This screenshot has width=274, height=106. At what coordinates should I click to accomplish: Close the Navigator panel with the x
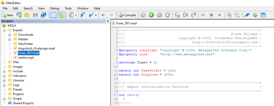108,21
